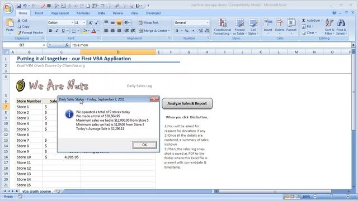This screenshot has width=358, height=201.
Task: Click the Clear eraser icon
Action: coord(304,33)
